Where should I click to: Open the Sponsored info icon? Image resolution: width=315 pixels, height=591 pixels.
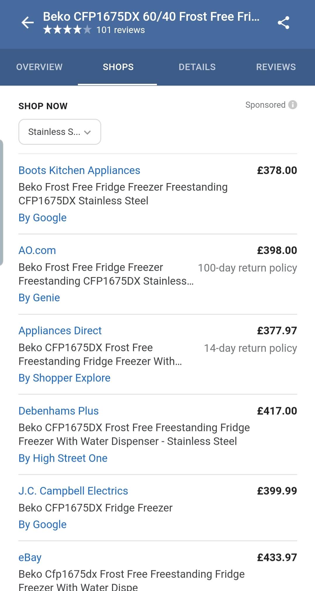tap(293, 105)
